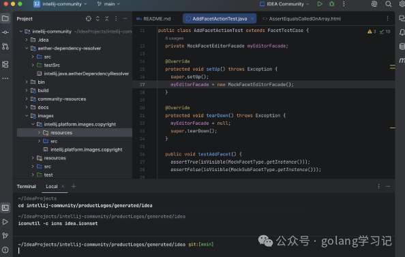Select the highlighted resources folder row
The width and height of the screenshot is (405, 257).
74,132
